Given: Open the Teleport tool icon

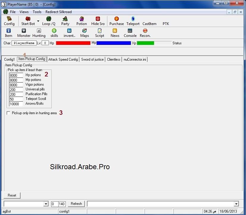Looking at the screenshot, I should 133,21.
